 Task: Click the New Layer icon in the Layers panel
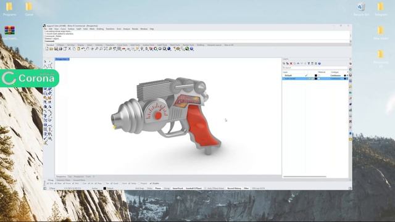coord(284,64)
